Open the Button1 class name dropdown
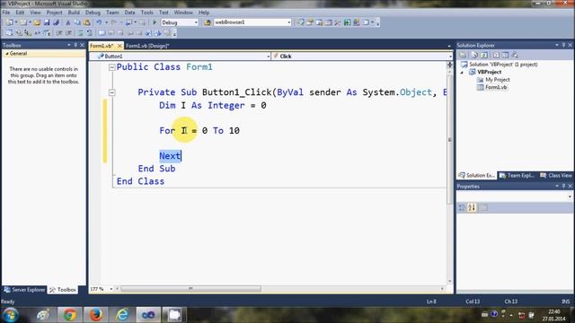 click(268, 57)
